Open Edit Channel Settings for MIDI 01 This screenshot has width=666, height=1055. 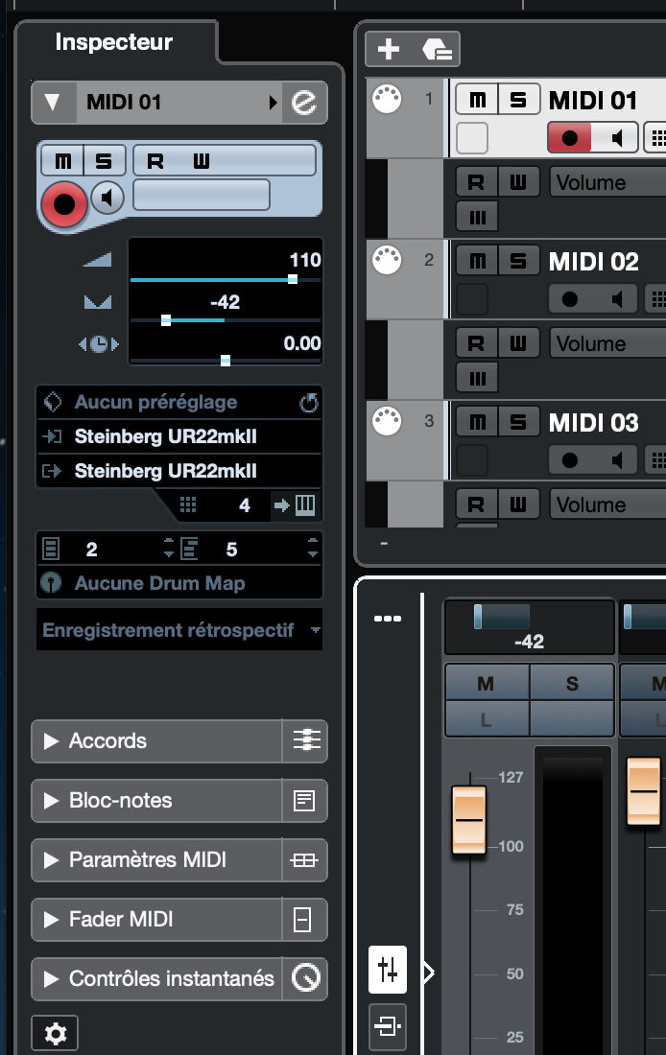(304, 103)
